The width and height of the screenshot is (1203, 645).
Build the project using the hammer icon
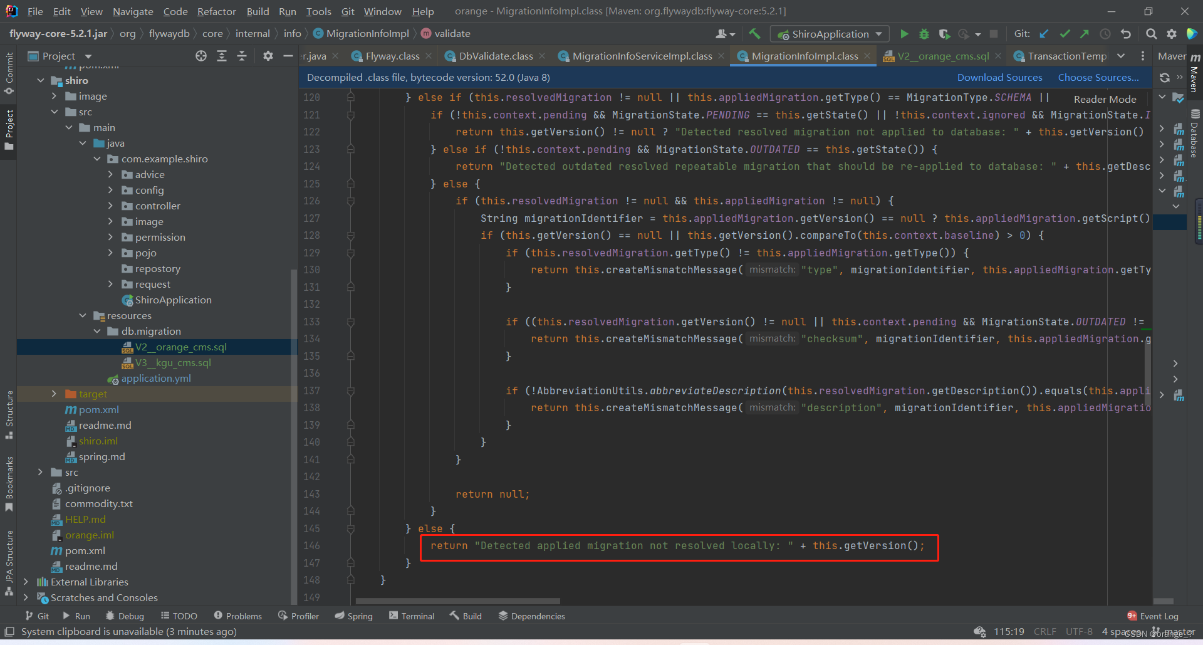754,34
